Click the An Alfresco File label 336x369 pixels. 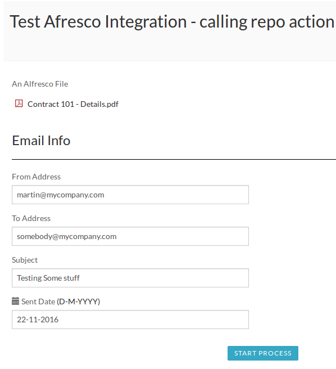40,84
